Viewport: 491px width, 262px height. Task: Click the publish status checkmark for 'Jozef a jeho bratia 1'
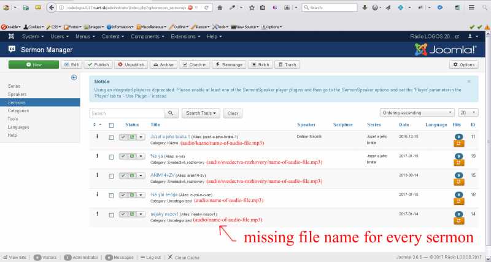pos(124,138)
